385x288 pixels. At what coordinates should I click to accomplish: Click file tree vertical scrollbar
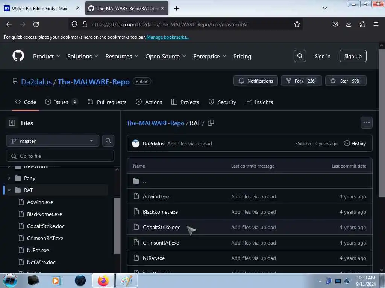(x=117, y=225)
